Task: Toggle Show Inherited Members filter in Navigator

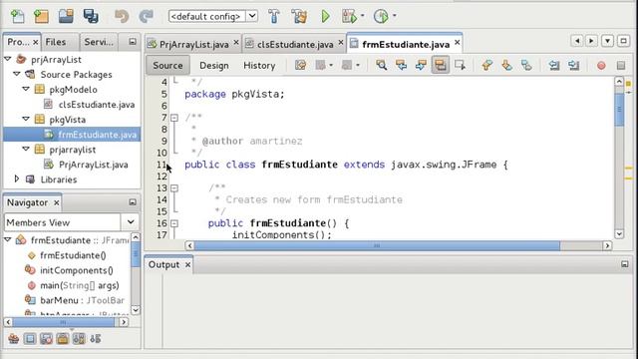Action: coord(13,339)
